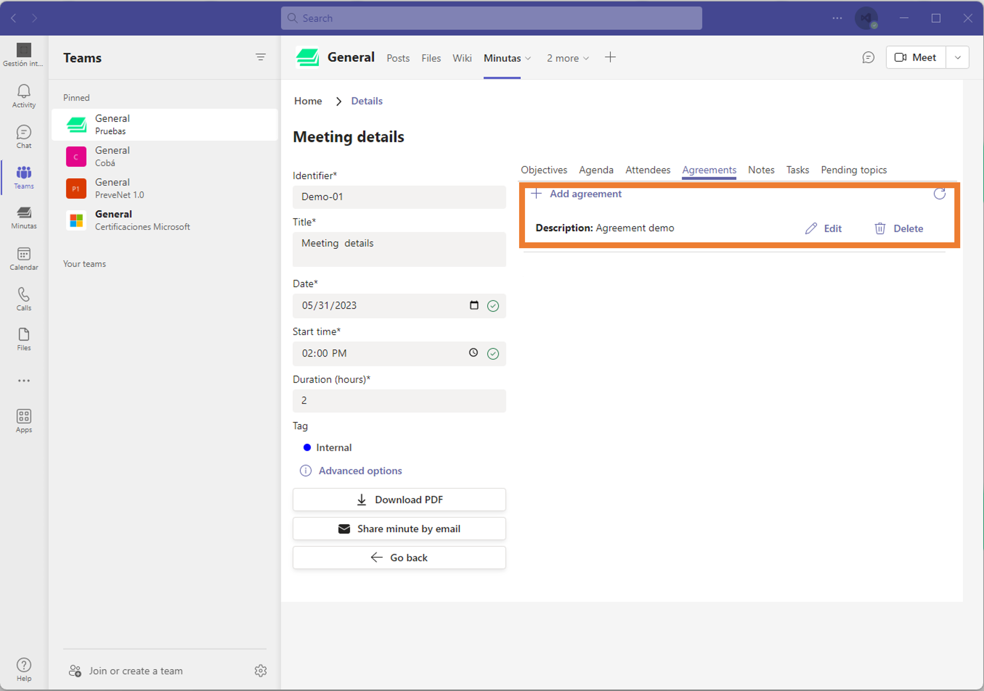Go forward with navigation arrow

34,18
